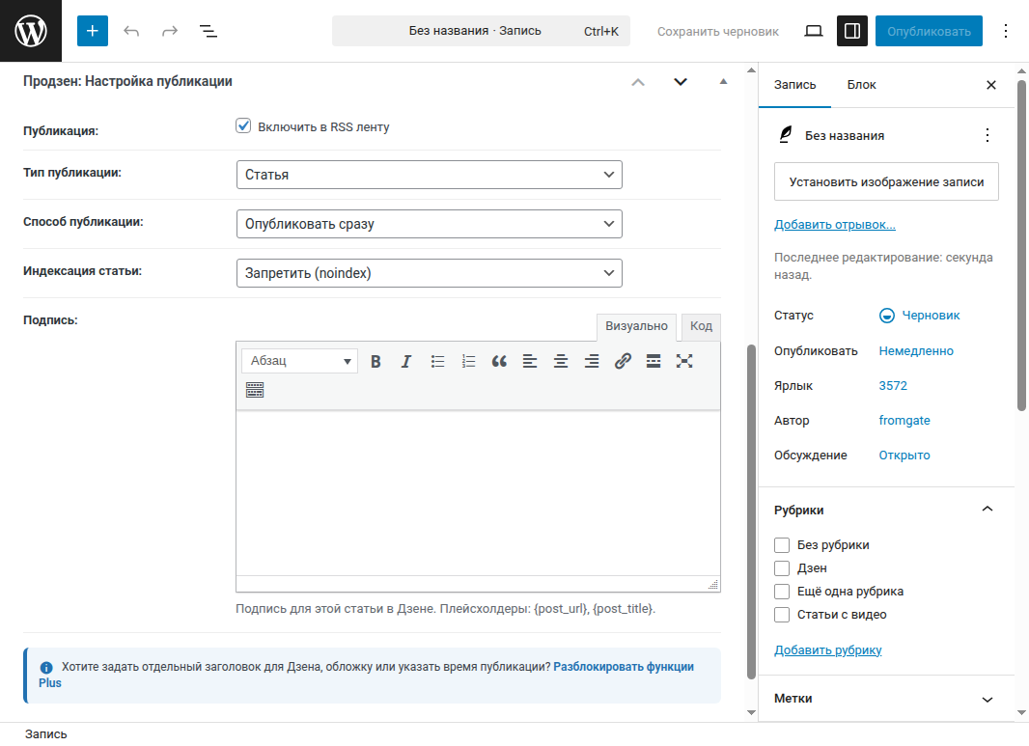Open the top bar options menu
Viewport: 1029px width, 746px height.
(1006, 31)
